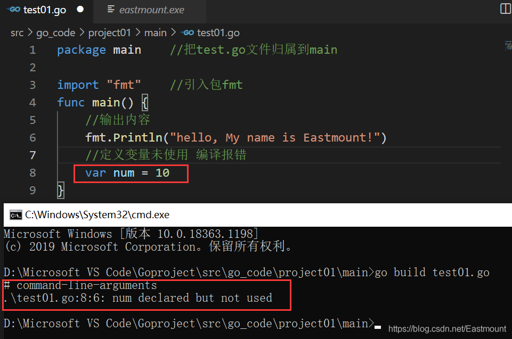Screen dimensions: 512x339
Task: Click the C:\Windows\System32\cmd.exe title
Action: pyautogui.click(x=97, y=214)
